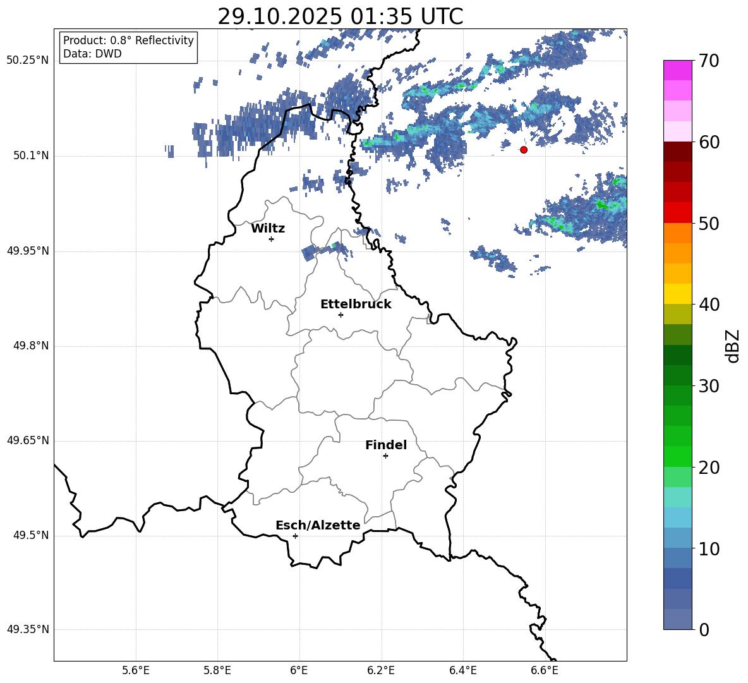Click the 5.6°E longitude label
The height and width of the screenshot is (683, 748).
136,670
